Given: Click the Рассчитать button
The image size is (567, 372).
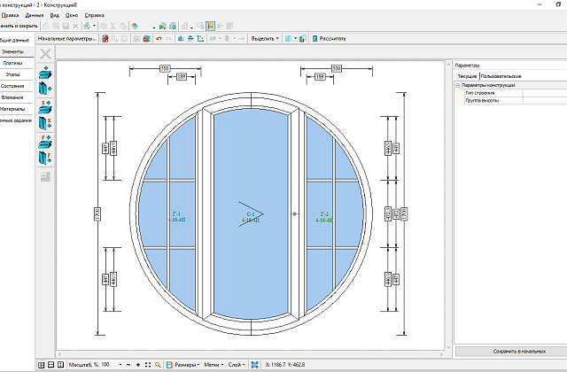Looking at the screenshot, I should click(x=329, y=39).
